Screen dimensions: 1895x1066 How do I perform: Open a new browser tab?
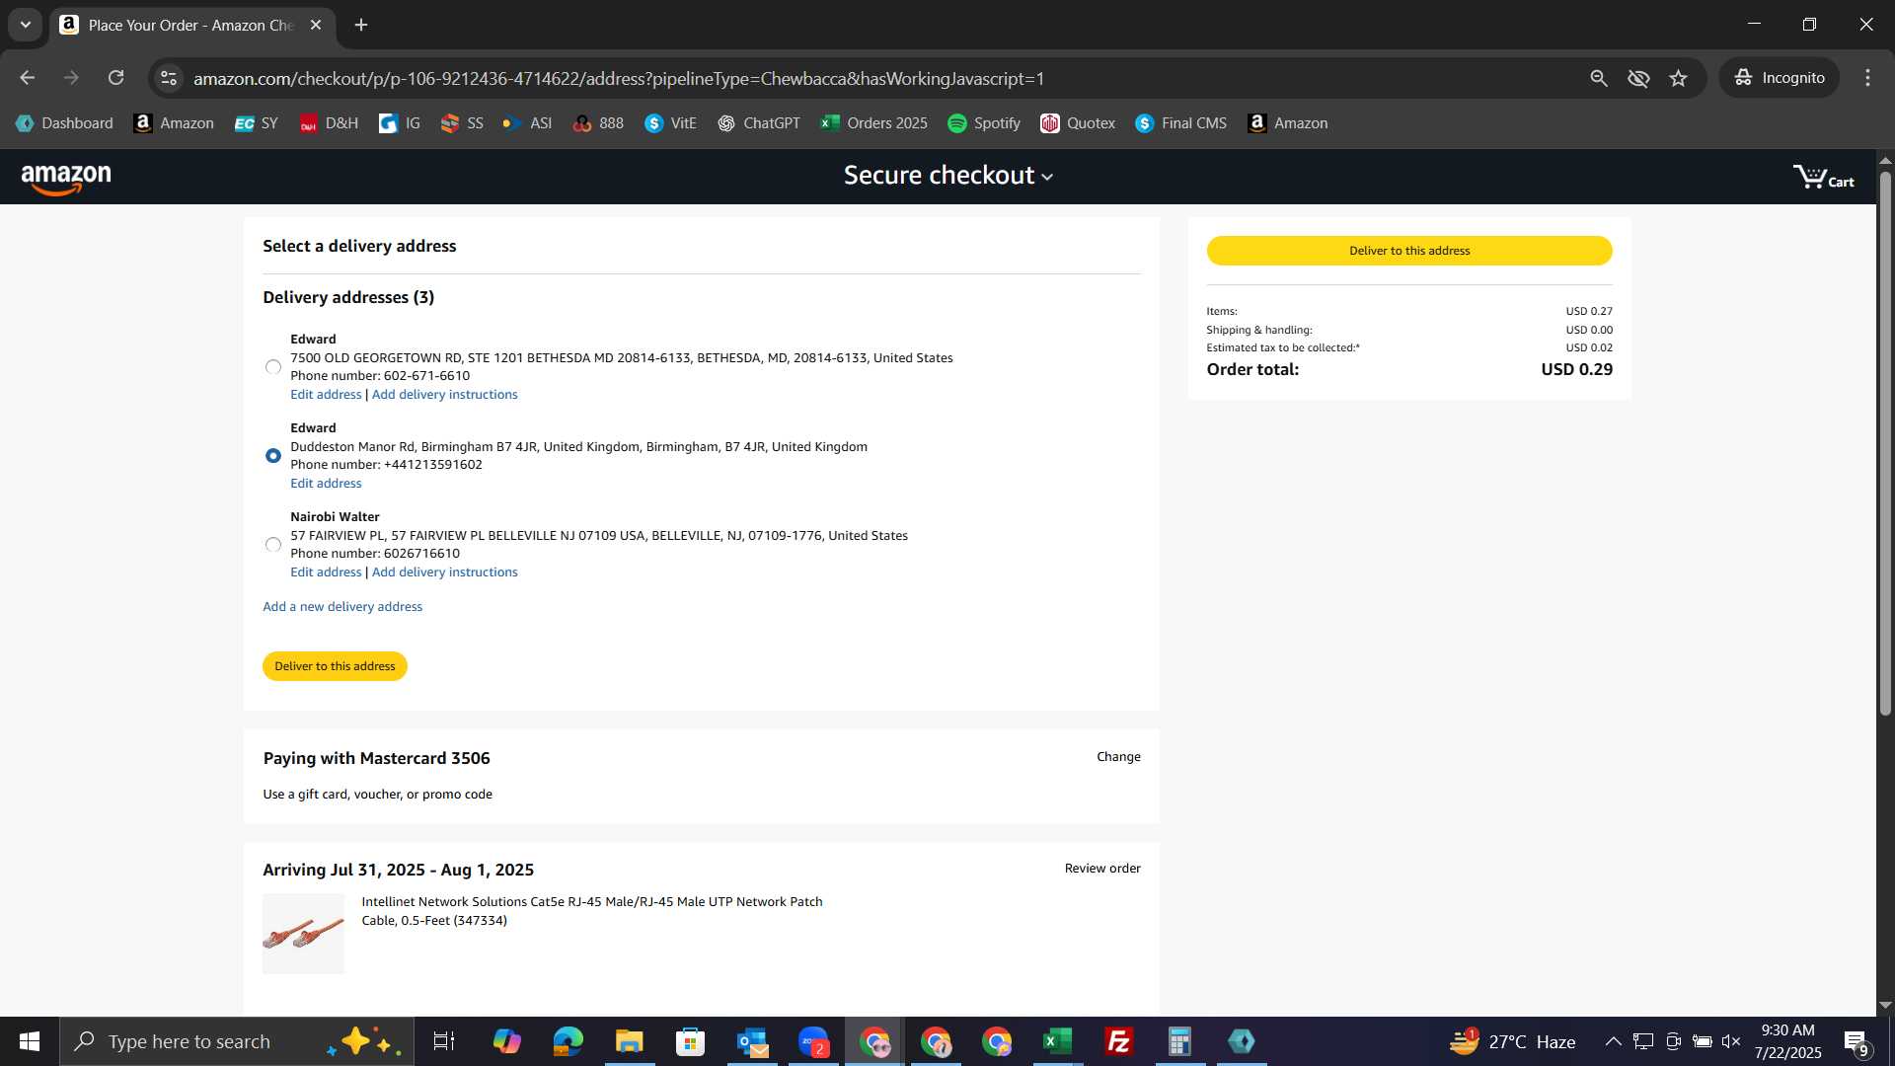(x=361, y=25)
